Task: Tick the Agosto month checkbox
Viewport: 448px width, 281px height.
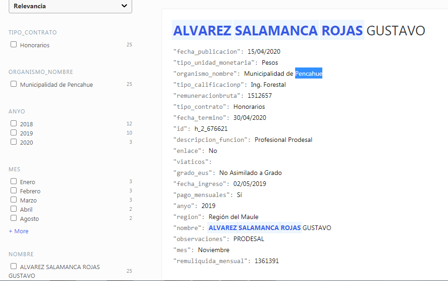Action: 13,218
